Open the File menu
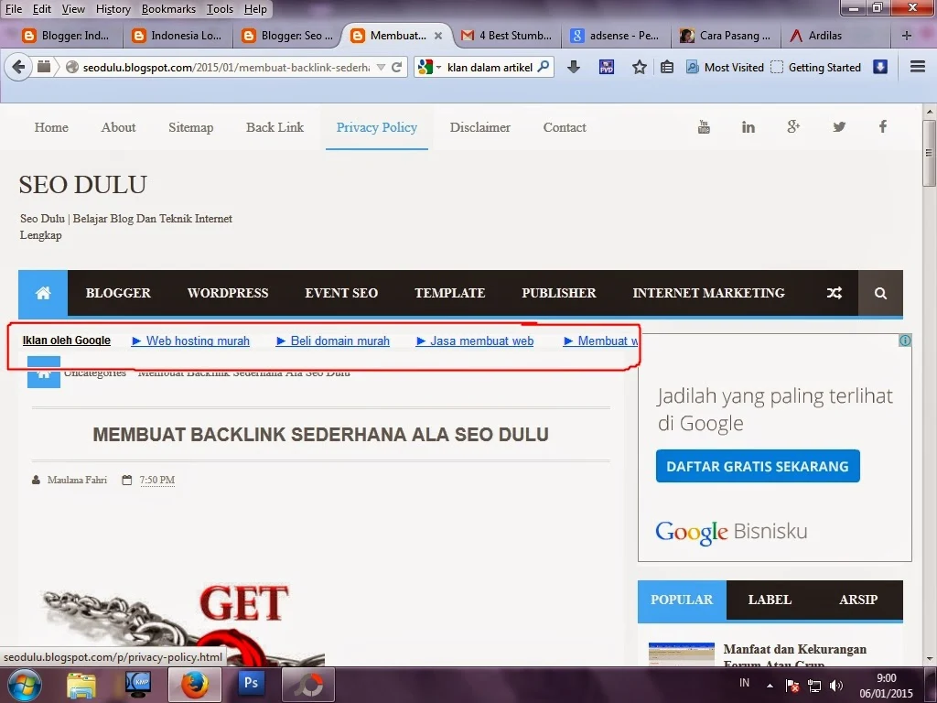The width and height of the screenshot is (937, 703). click(x=13, y=9)
